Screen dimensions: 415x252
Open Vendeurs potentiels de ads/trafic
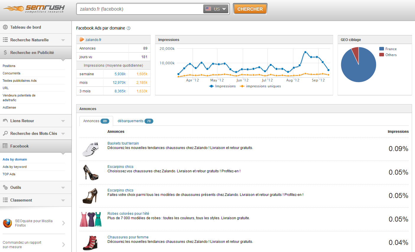point(19,98)
